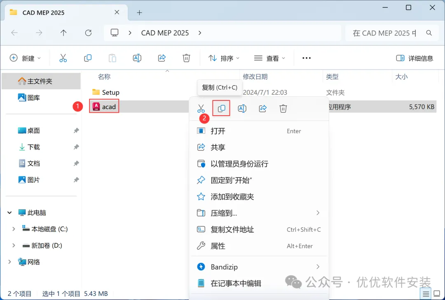Viewport: 445px width, 300px height.
Task: Open 下载 in the sidebar
Action: [x=41, y=147]
